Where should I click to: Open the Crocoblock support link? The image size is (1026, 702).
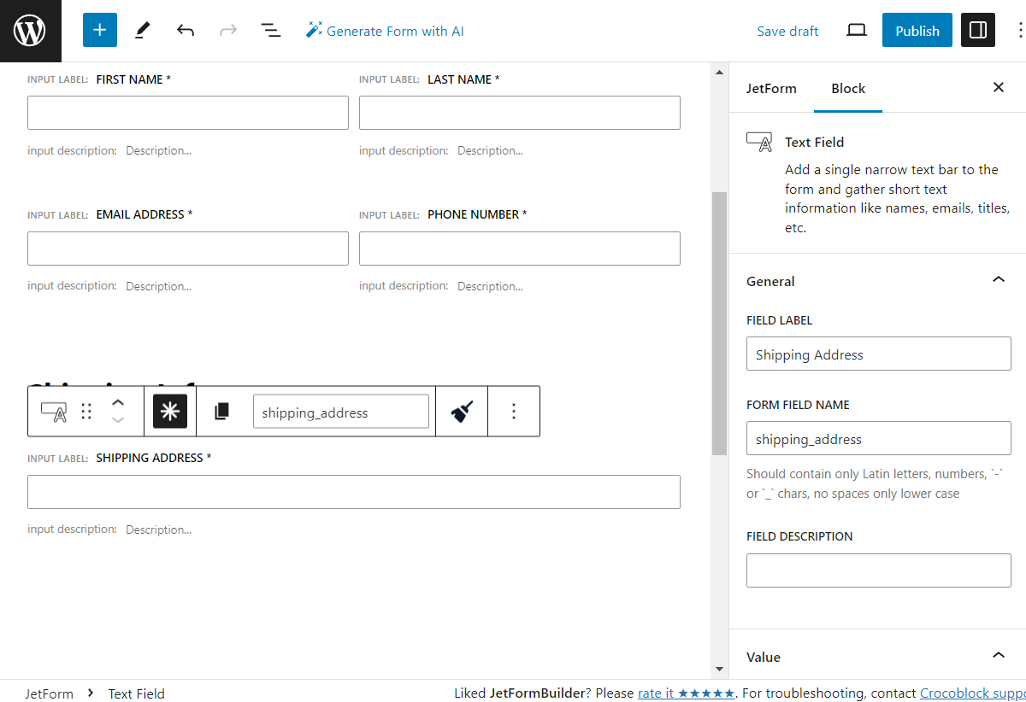pos(972,693)
